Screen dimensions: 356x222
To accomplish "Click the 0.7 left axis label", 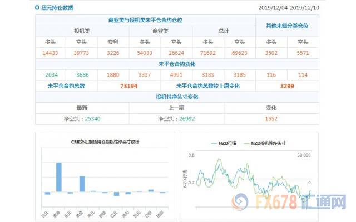I will coord(191,183).
